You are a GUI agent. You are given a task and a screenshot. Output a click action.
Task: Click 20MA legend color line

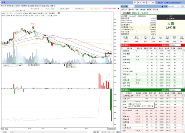point(58,9)
